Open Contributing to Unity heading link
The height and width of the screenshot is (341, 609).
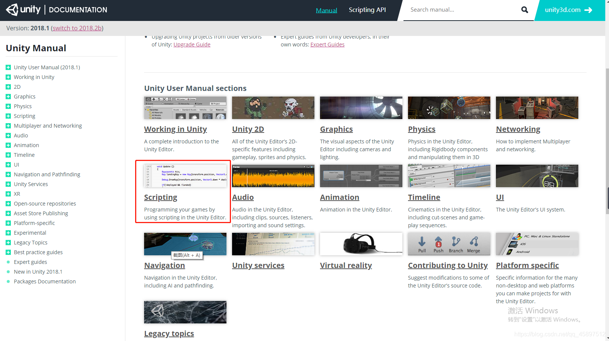tap(448, 265)
